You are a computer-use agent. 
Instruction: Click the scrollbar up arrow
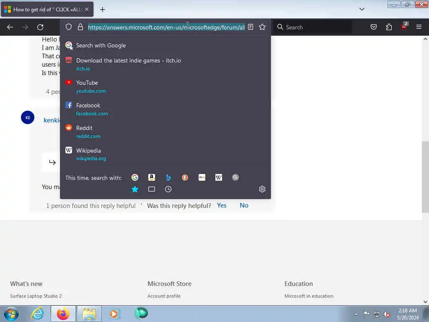pyautogui.click(x=425, y=39)
